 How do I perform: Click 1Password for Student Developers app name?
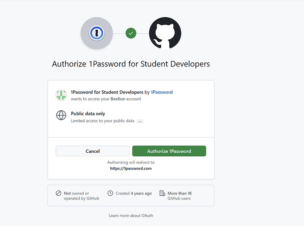coord(107,92)
